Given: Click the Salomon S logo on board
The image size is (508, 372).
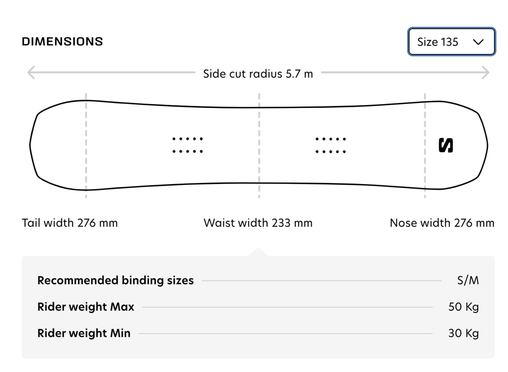Looking at the screenshot, I should tap(446, 145).
